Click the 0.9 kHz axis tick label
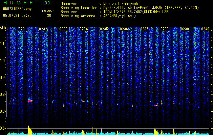Screen dimensions: 213x135 click(x=3, y=78)
